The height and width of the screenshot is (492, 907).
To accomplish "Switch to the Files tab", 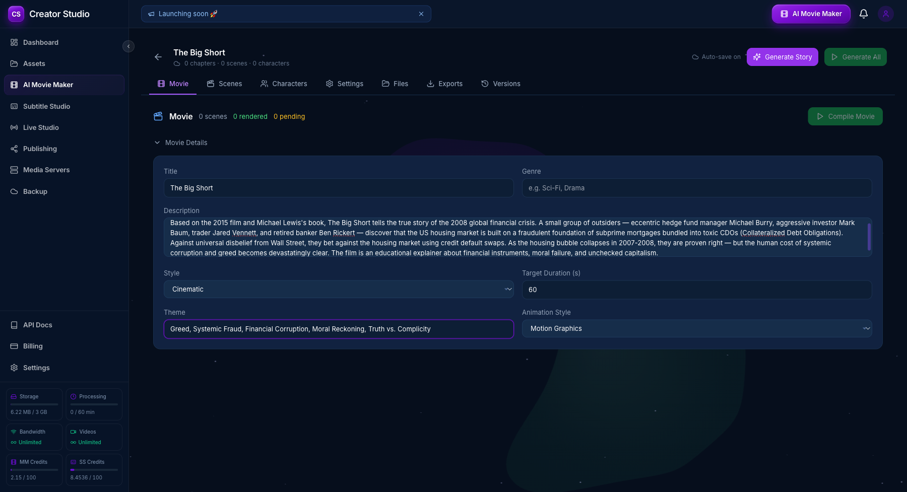I will (x=395, y=84).
